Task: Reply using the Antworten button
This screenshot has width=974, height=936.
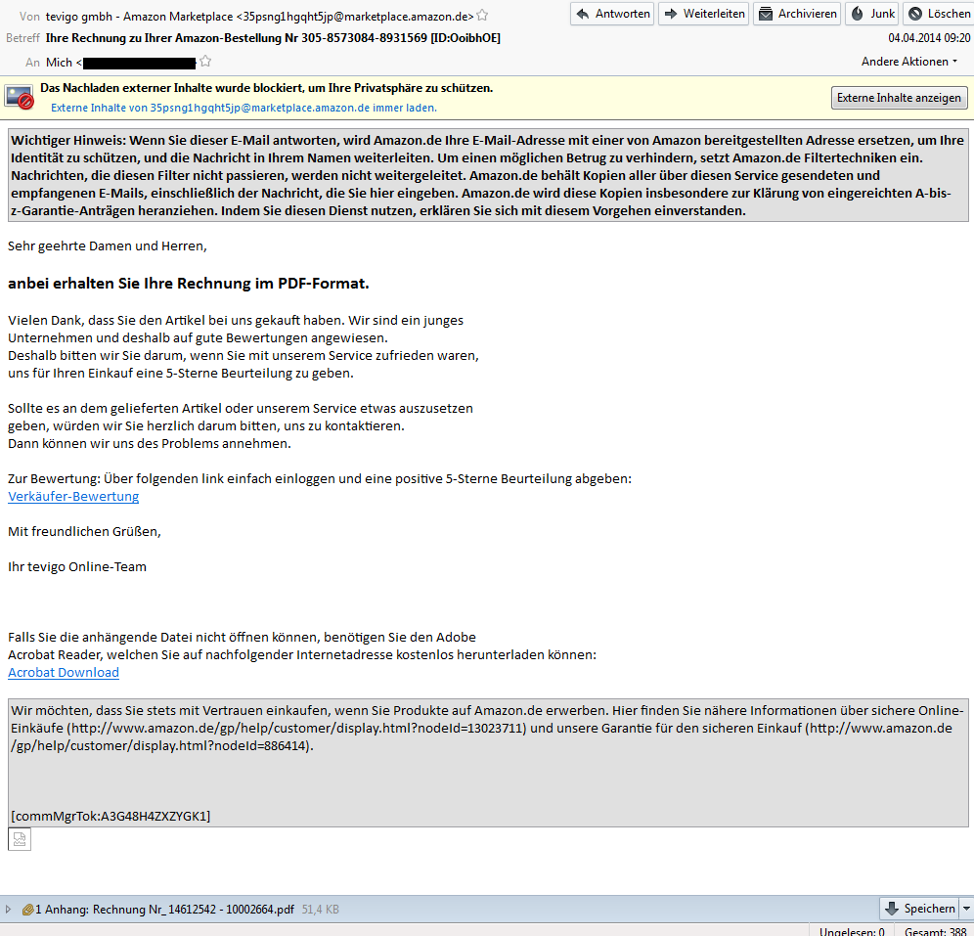Action: (612, 14)
